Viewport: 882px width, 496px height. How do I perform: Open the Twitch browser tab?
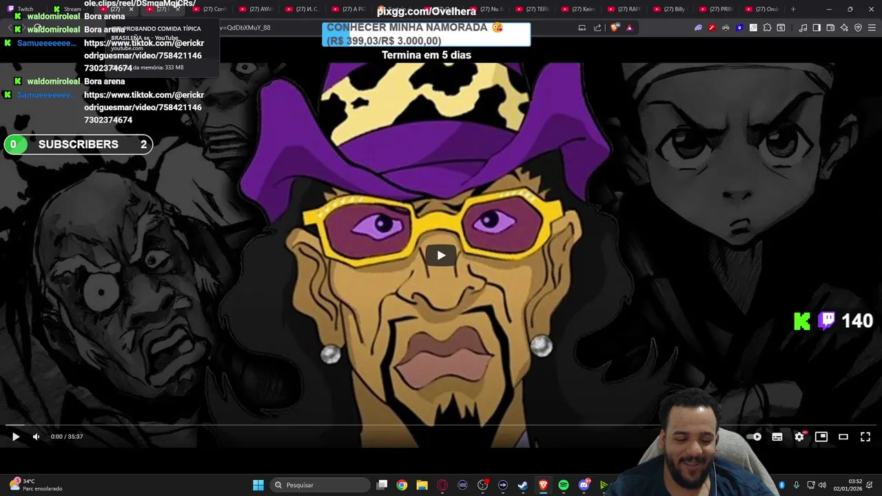coord(21,9)
